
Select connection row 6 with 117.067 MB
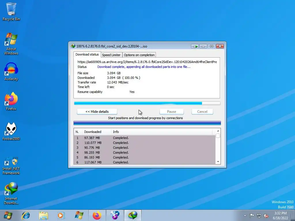145,162
